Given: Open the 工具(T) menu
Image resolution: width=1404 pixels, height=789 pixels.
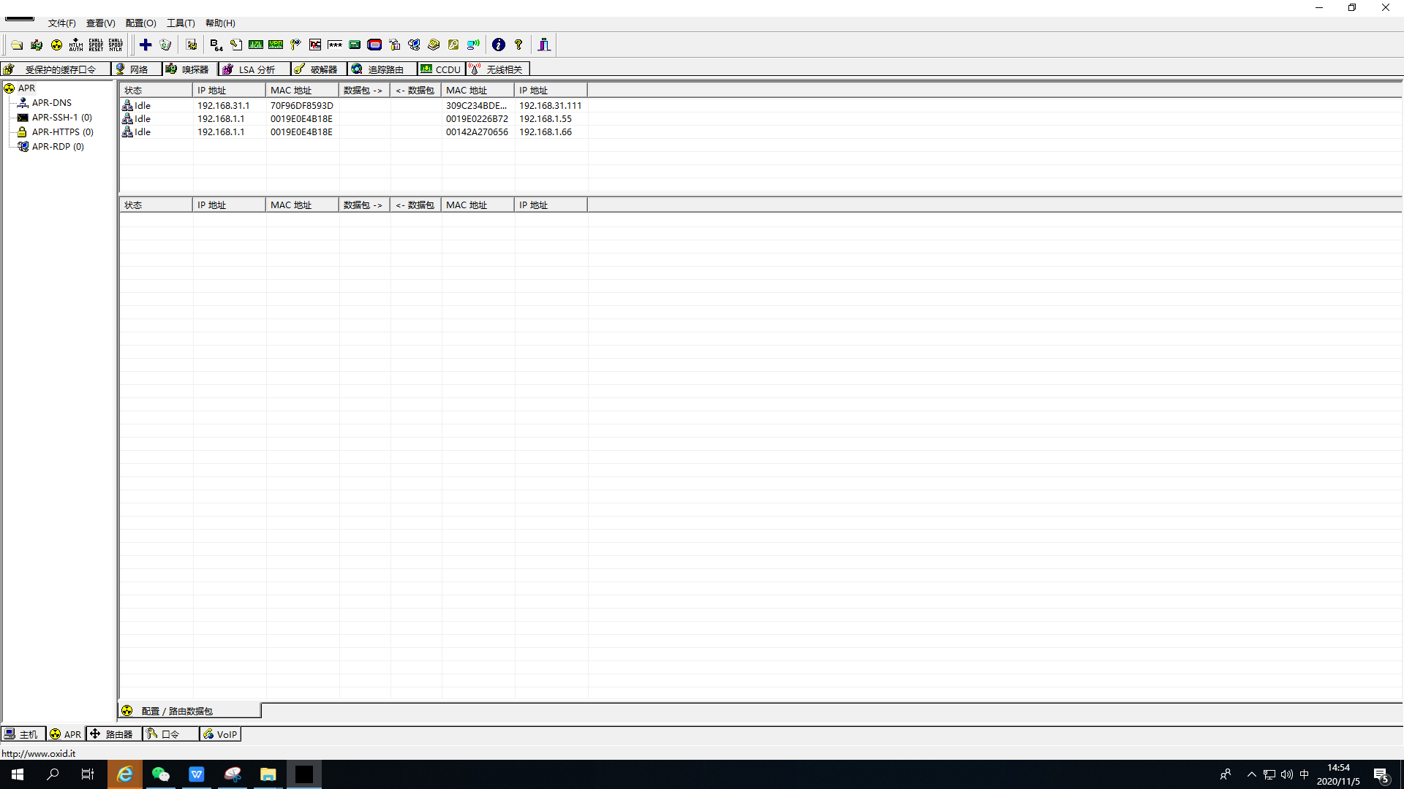Looking at the screenshot, I should click(181, 23).
